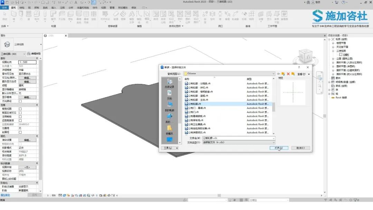373x210 pixels.
Task: Click the 3D view horizontal scrollbar
Action: [x=219, y=195]
